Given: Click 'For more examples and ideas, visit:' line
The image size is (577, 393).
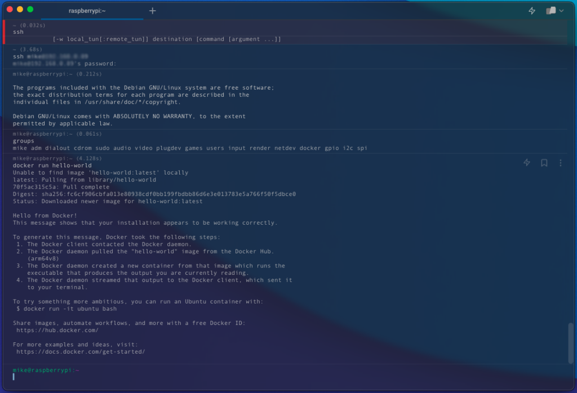Looking at the screenshot, I should point(75,345).
